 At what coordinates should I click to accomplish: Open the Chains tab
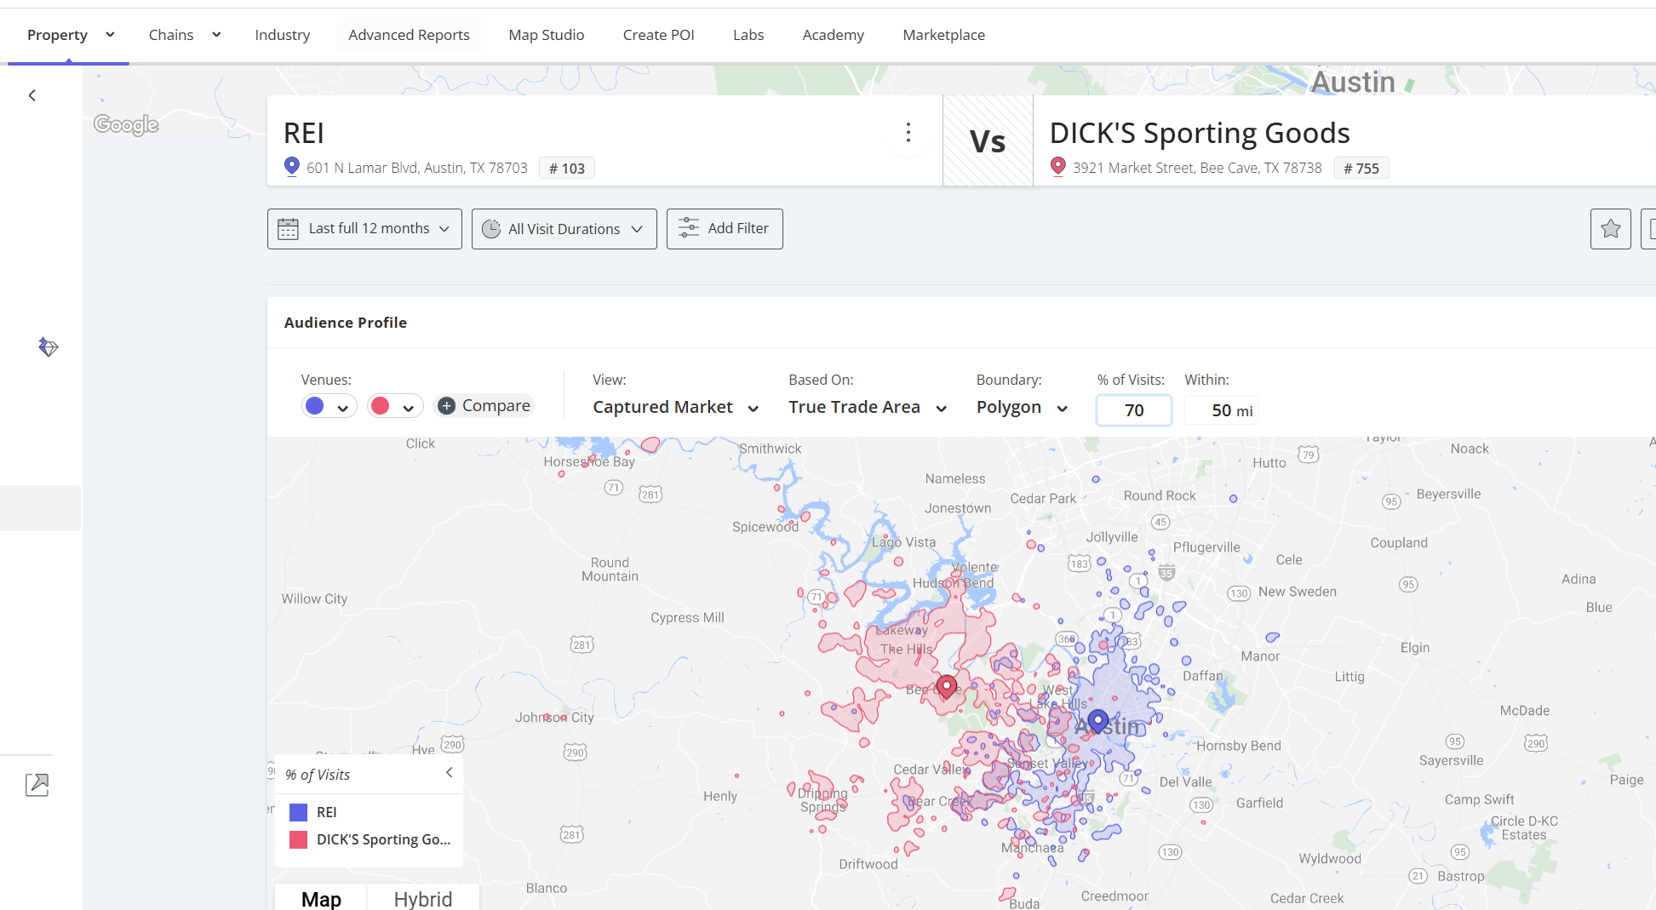click(x=171, y=35)
